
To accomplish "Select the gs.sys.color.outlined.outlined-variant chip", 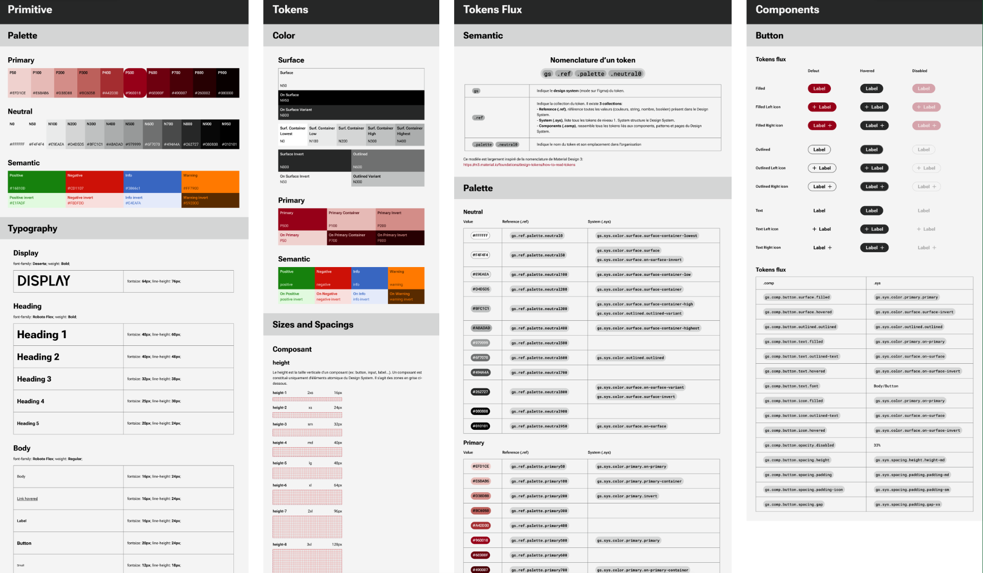I will click(639, 314).
